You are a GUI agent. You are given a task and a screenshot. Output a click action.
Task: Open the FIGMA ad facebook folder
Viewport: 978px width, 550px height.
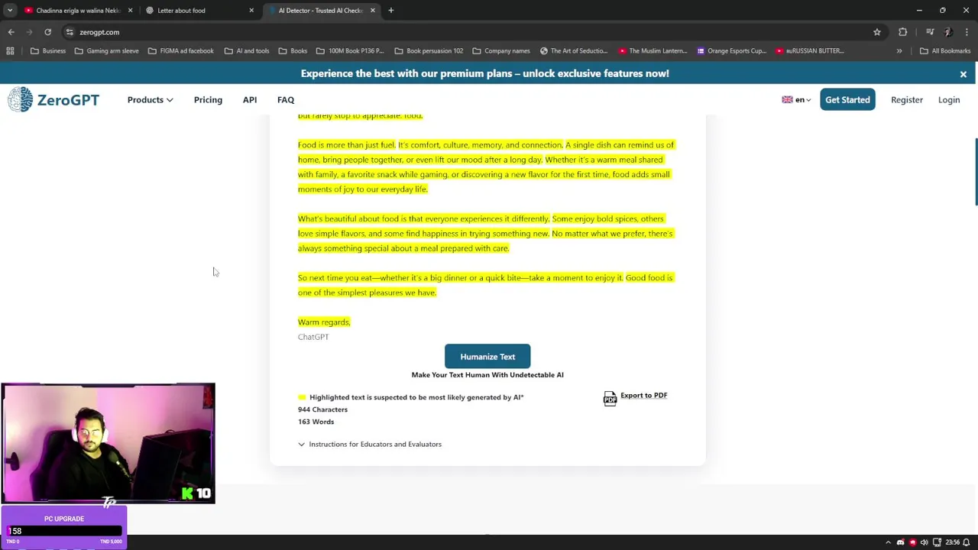point(180,51)
